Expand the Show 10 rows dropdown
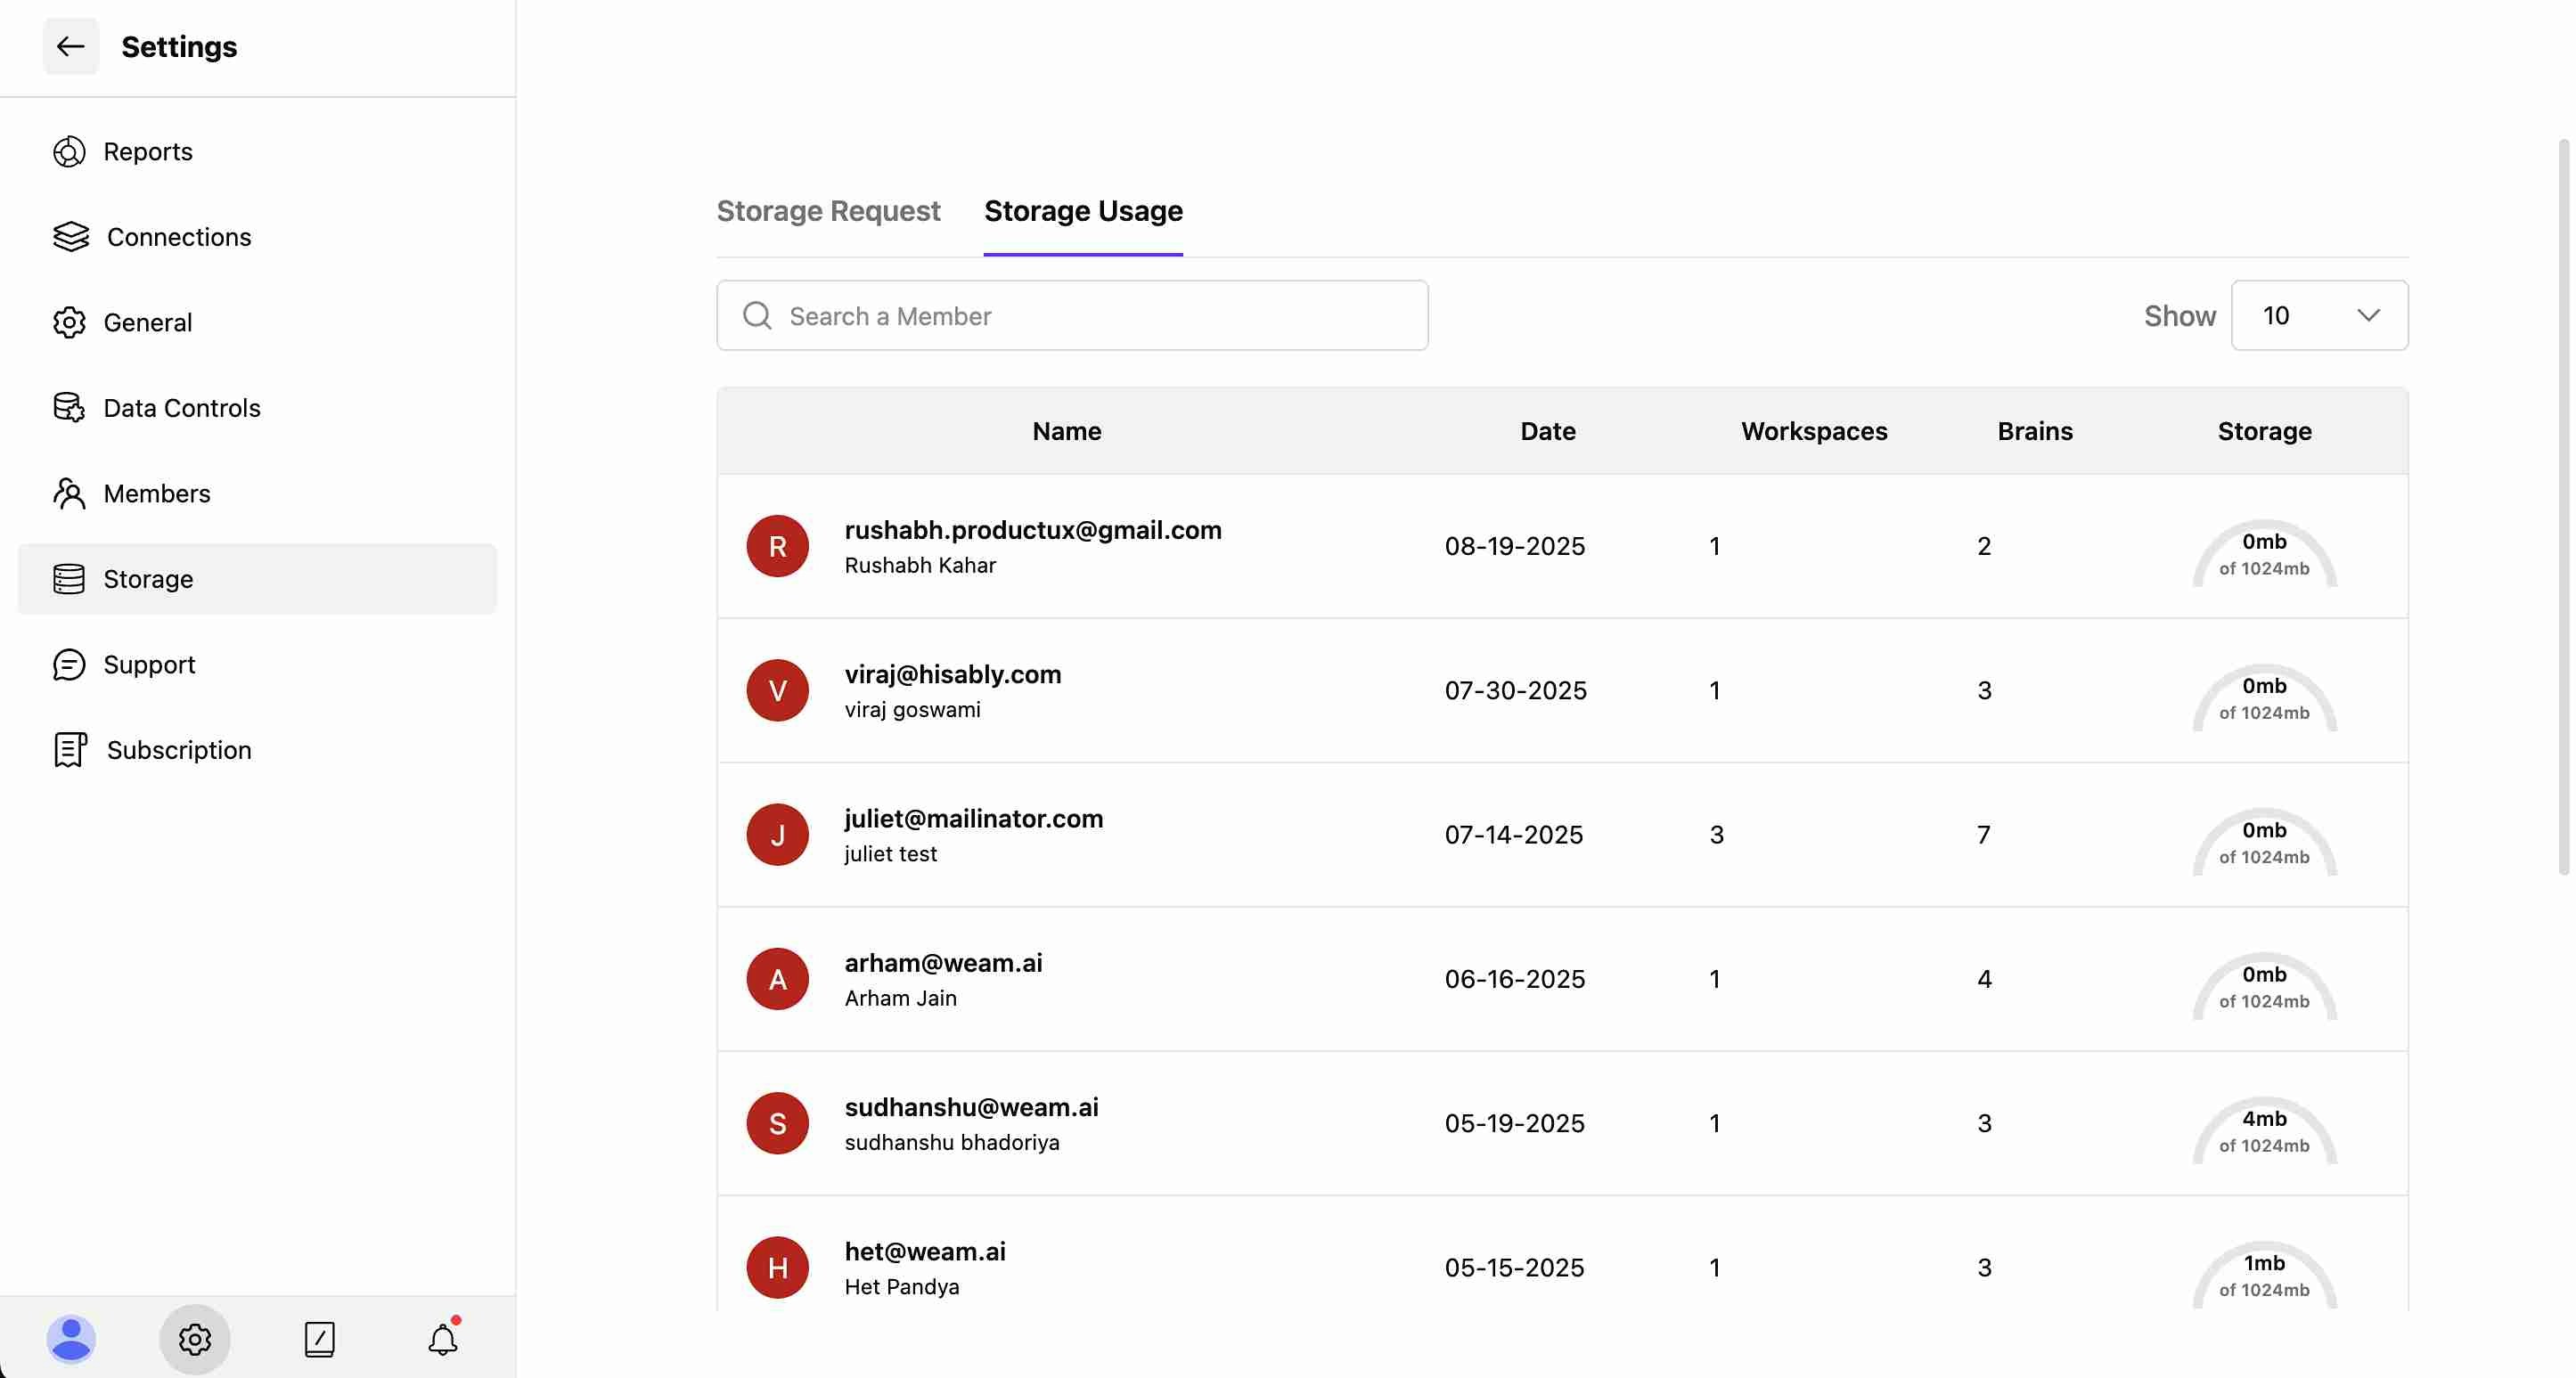The height and width of the screenshot is (1378, 2576). coord(2319,316)
